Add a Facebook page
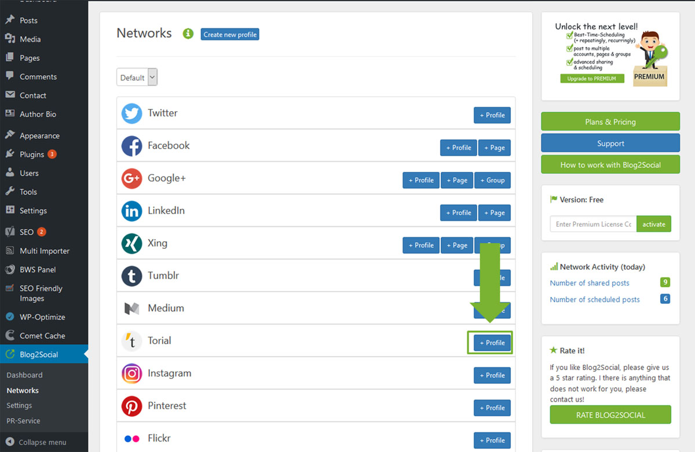This screenshot has height=452, width=695. [x=495, y=148]
